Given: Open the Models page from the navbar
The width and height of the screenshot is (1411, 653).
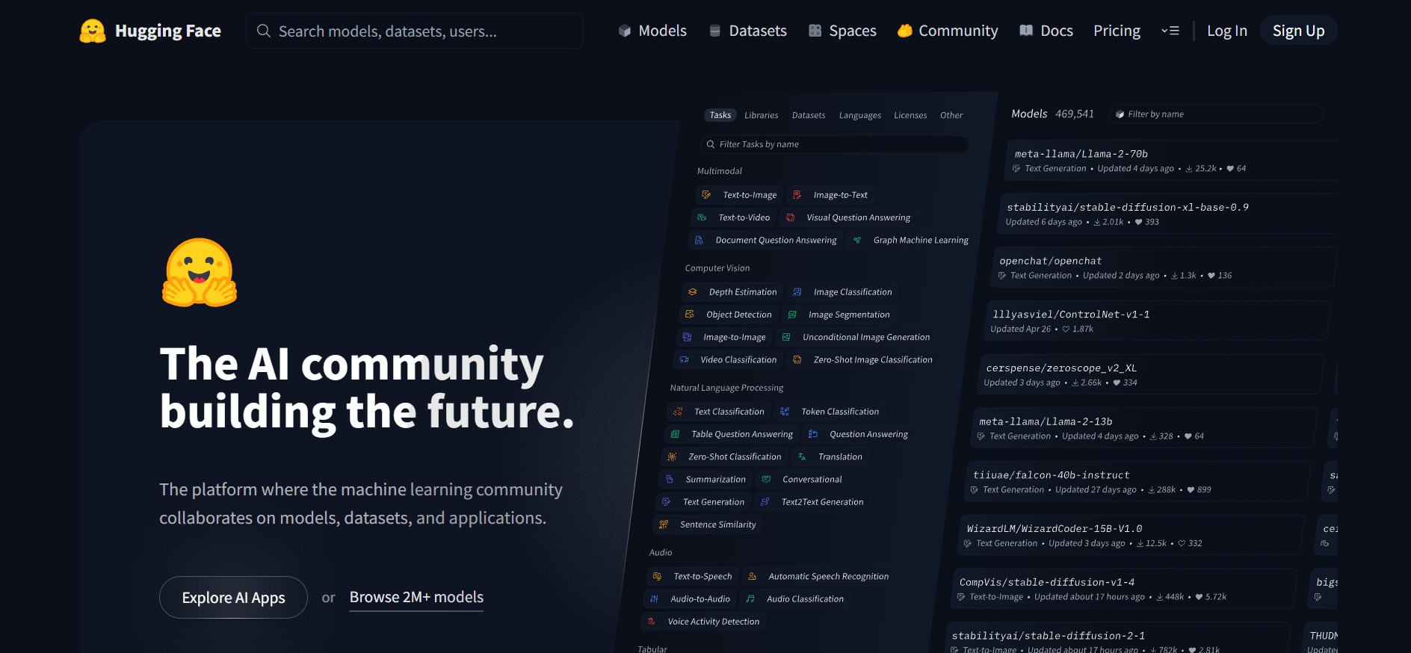Looking at the screenshot, I should pos(652,31).
